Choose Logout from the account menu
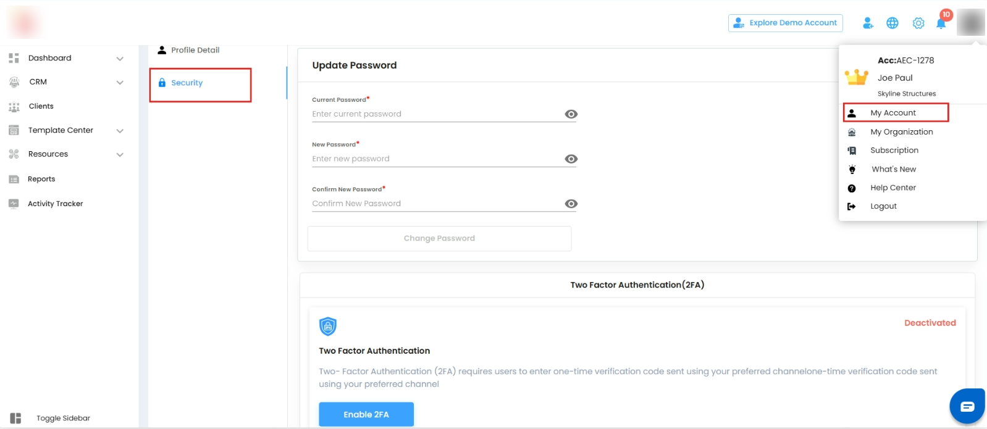 (883, 206)
